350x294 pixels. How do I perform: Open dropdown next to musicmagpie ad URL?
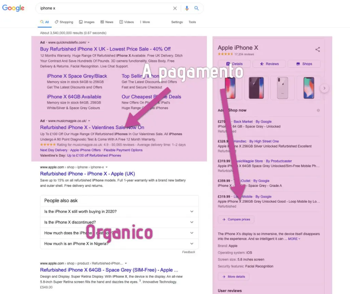89,121
